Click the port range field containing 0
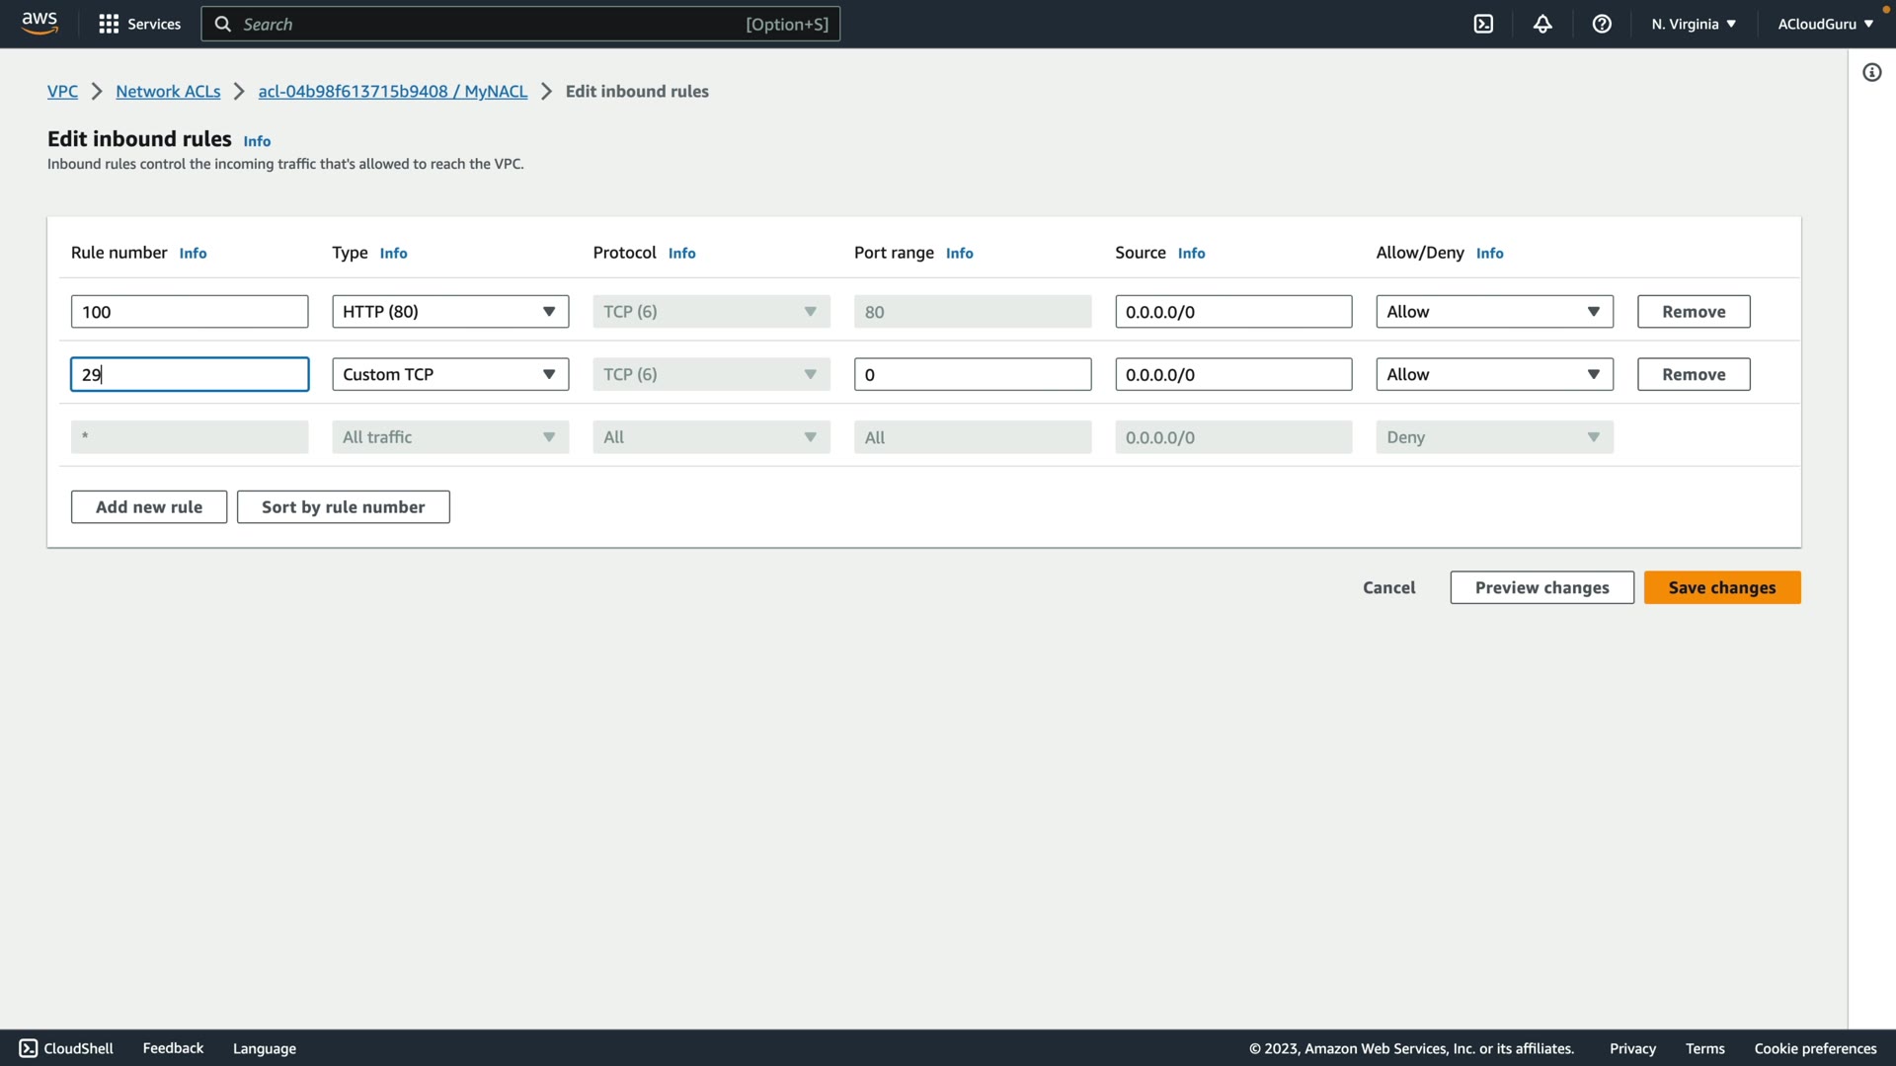The image size is (1896, 1066). coord(972,374)
